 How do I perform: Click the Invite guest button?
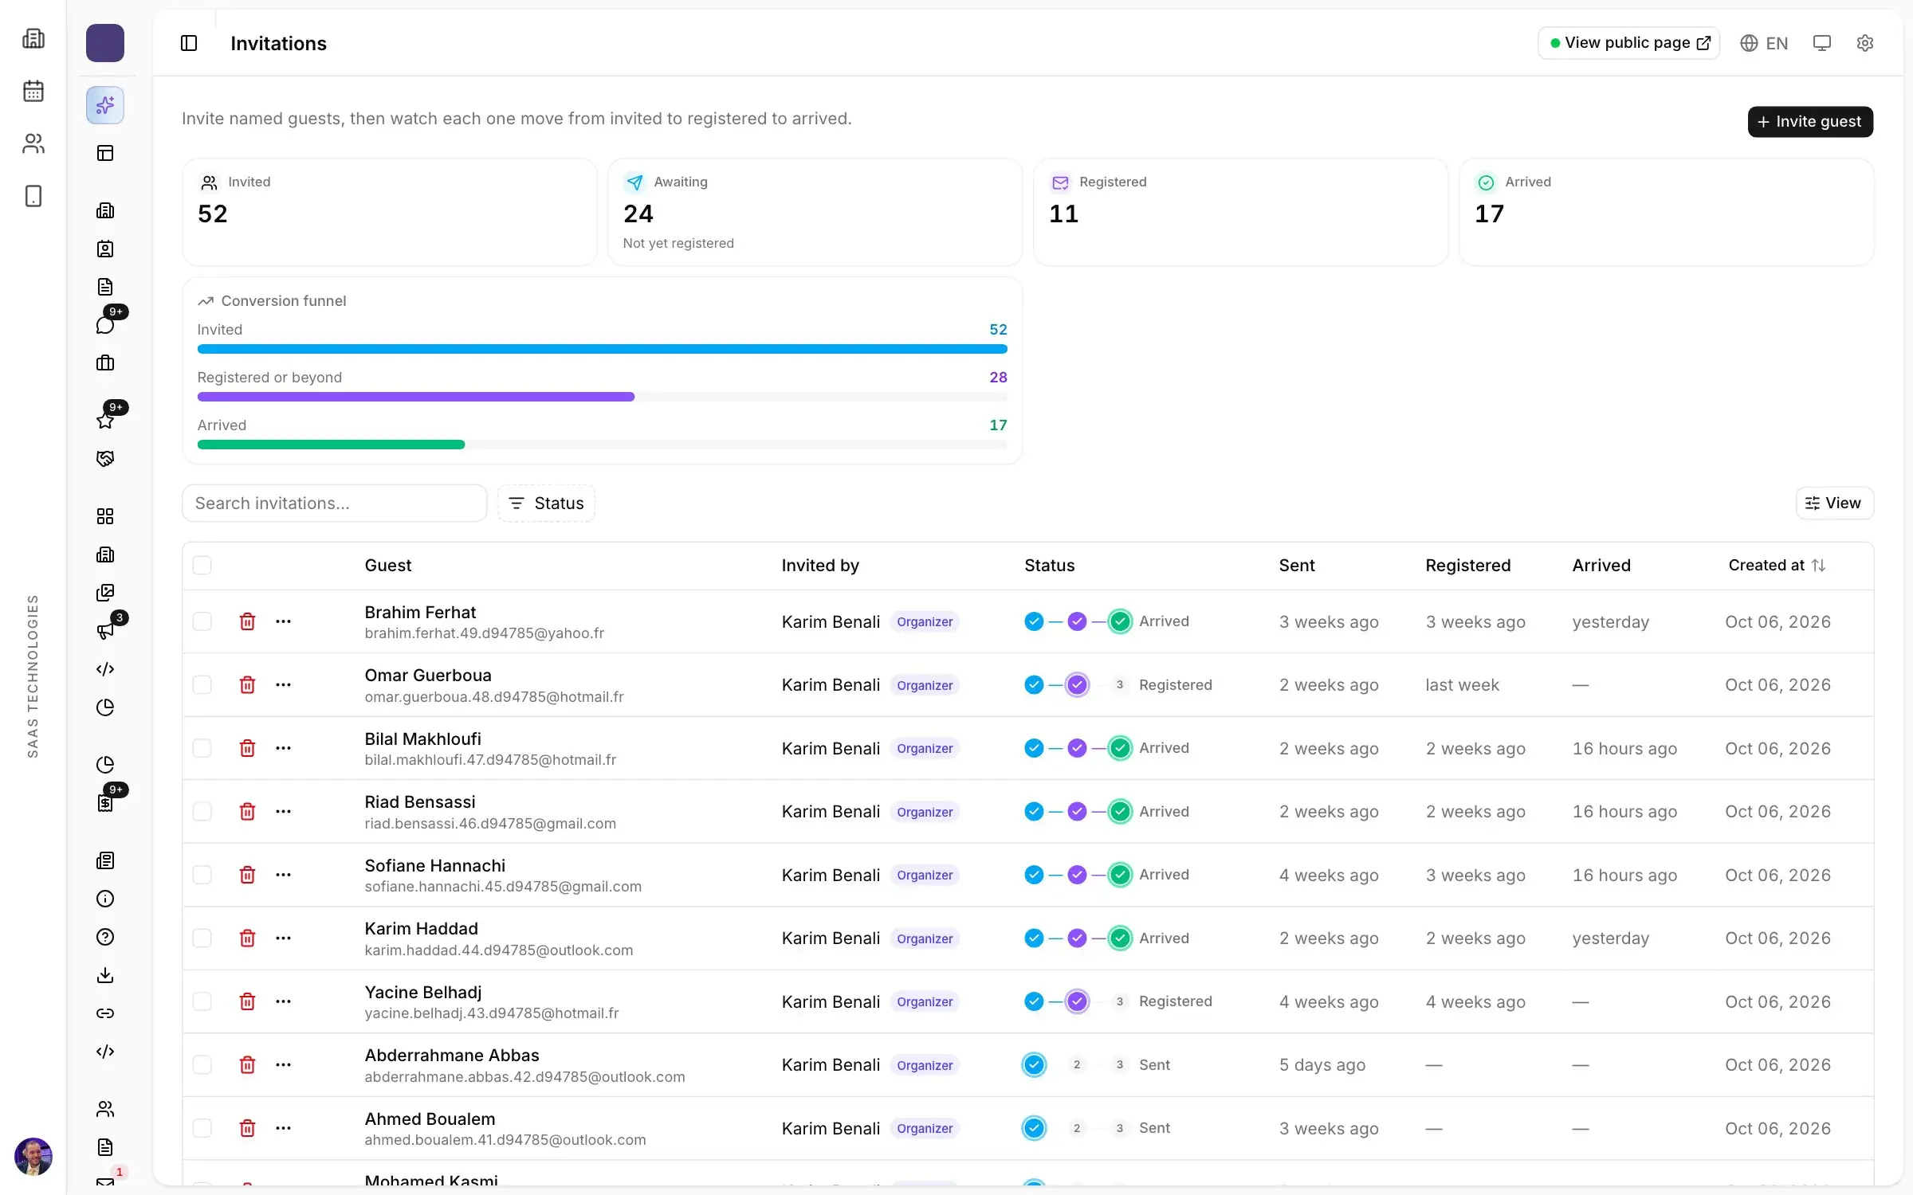1810,121
